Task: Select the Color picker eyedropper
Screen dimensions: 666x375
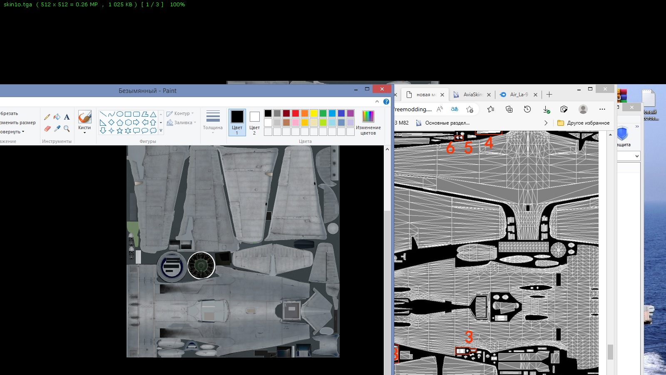Action: [57, 129]
